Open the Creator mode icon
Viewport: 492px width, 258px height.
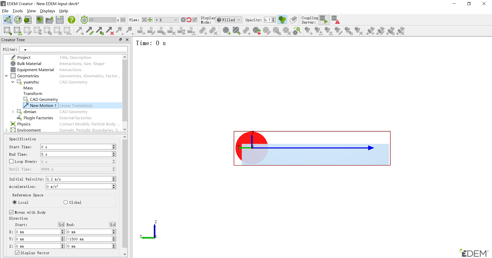[8, 20]
